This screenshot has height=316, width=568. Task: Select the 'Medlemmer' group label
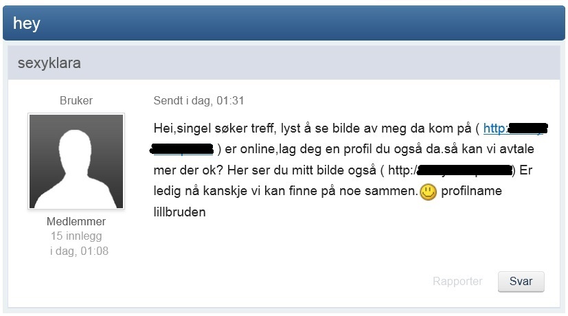click(76, 221)
